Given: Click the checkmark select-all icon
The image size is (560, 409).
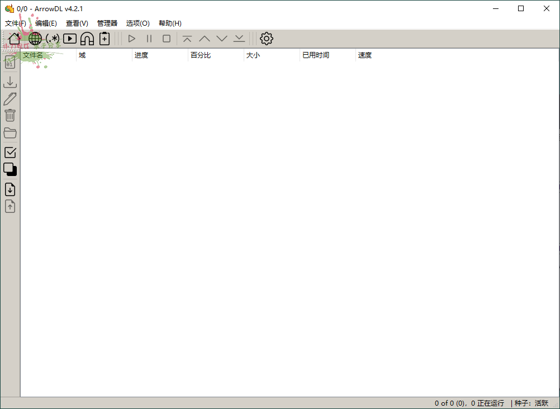Looking at the screenshot, I should [10, 152].
